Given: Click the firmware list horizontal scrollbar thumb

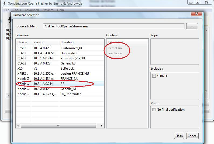Looking at the screenshot, I should pyautogui.click(x=58, y=125).
